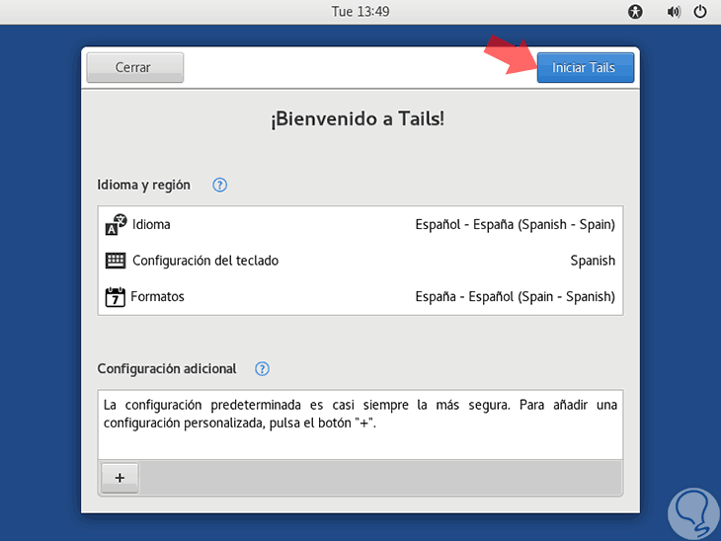This screenshot has width=721, height=541.
Task: Add an additional setting with the plus button
Action: (x=120, y=478)
